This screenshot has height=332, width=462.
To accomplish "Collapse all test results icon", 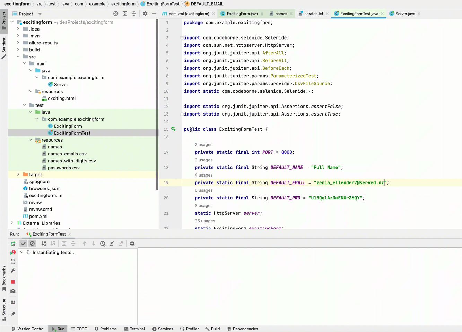I will coord(73,244).
